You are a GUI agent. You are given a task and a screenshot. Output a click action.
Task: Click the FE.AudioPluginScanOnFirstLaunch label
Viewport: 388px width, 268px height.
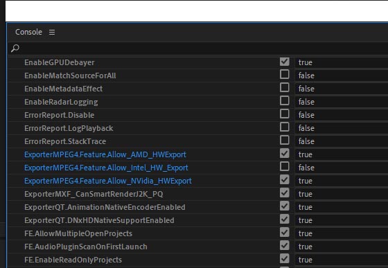pos(86,247)
